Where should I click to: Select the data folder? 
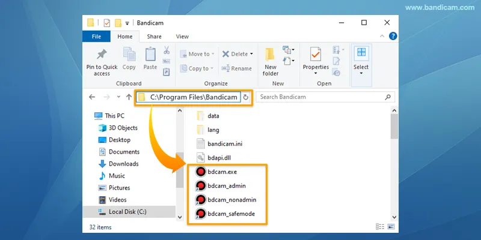pyautogui.click(x=213, y=116)
